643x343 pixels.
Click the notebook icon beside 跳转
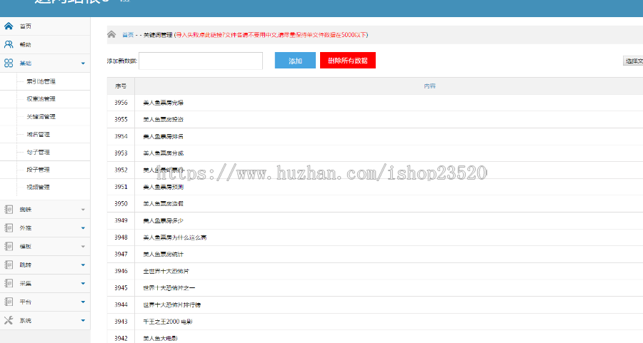click(9, 265)
